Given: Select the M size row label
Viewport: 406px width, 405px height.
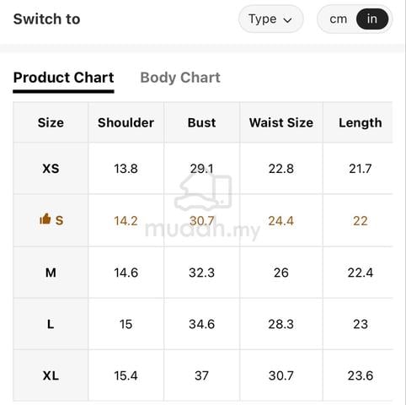Looking at the screenshot, I should 51,273.
